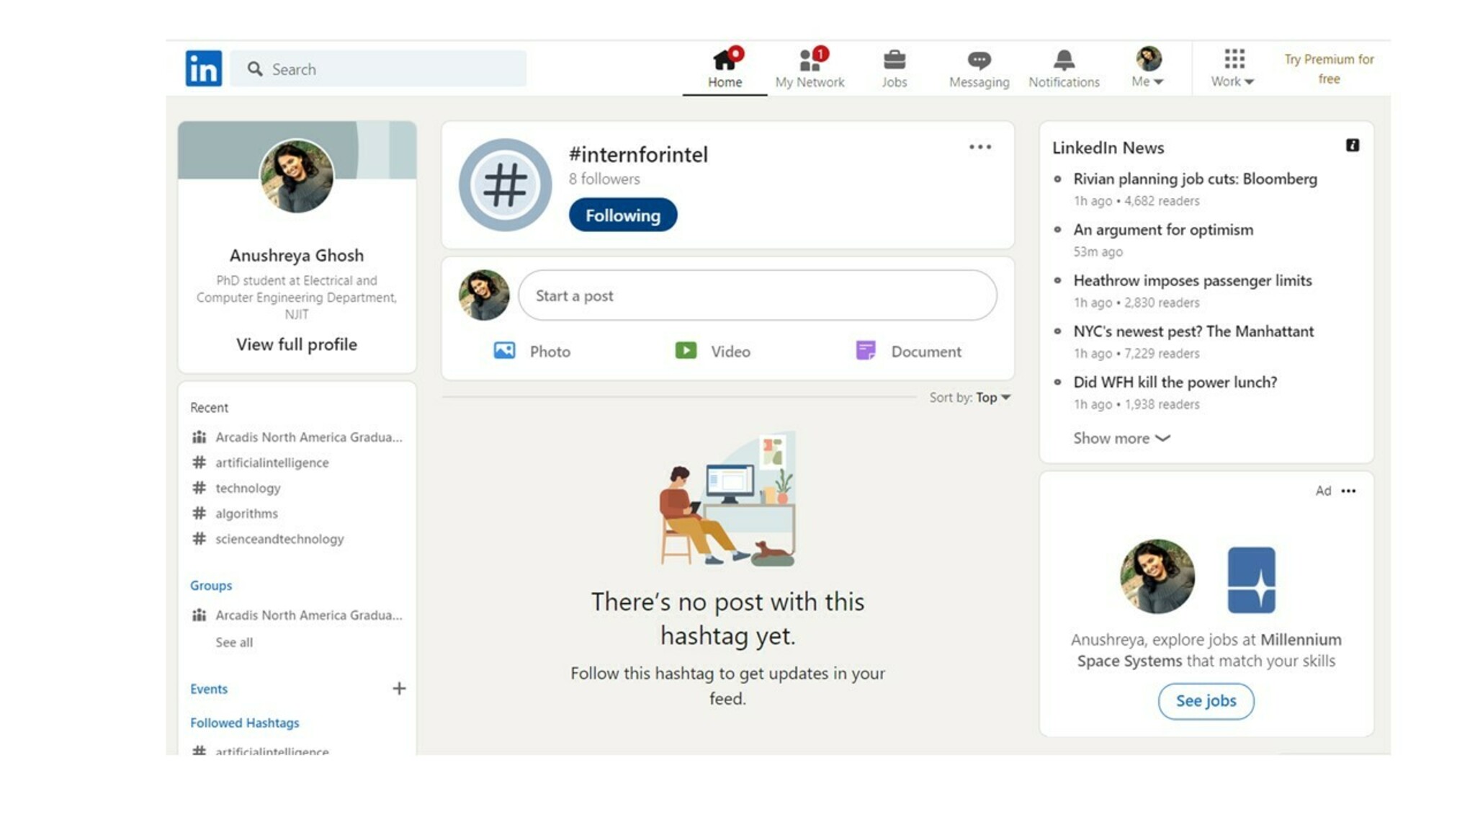The height and width of the screenshot is (830, 1475).
Task: Change the Sort by Top dropdown
Action: click(x=993, y=397)
